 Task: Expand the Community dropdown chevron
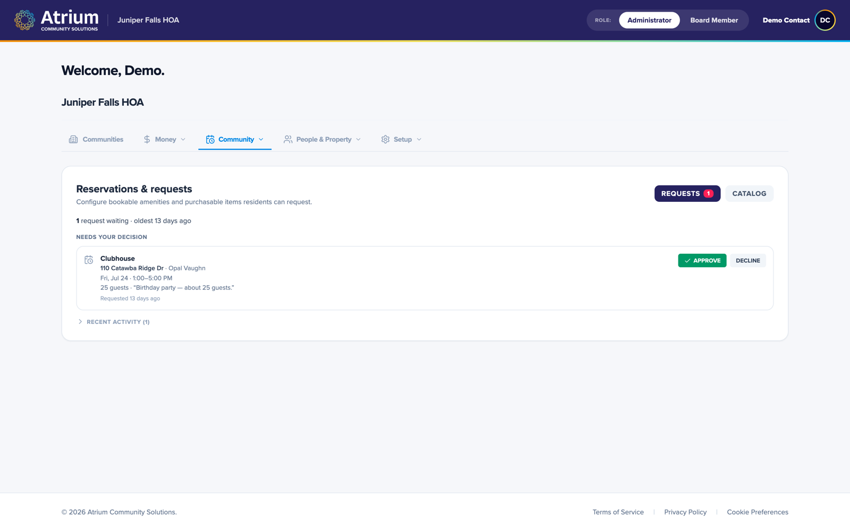coord(261,140)
